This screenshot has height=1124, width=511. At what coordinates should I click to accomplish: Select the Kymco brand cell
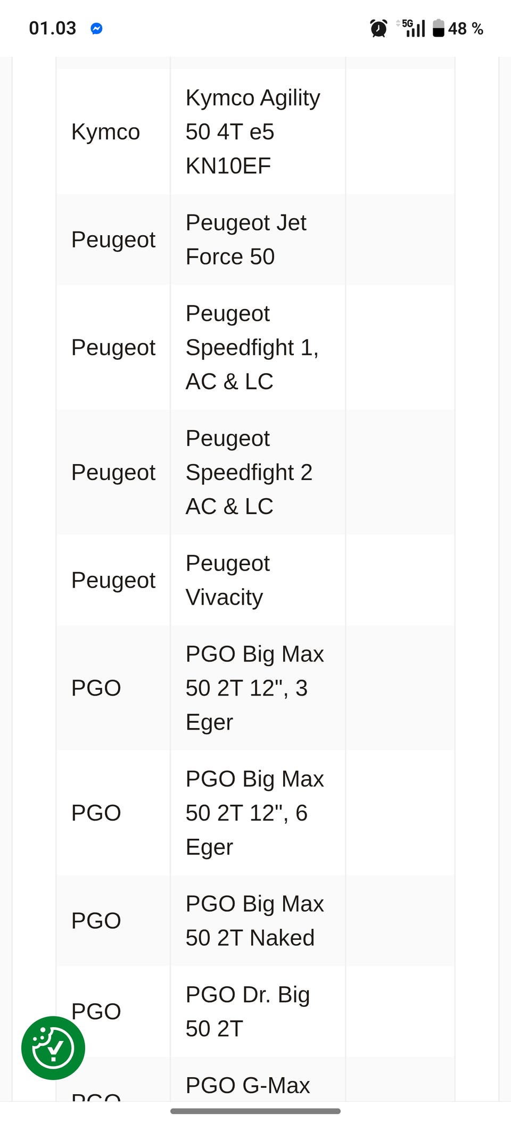tap(114, 131)
